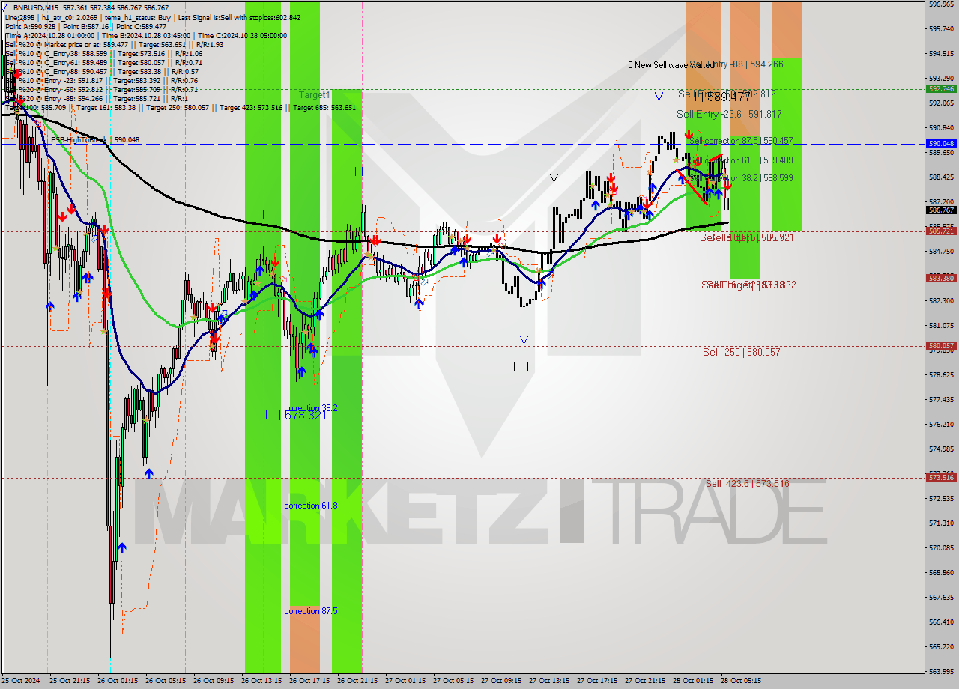The height and width of the screenshot is (689, 959).
Task: Click the 'Point A:590.928' info line
Action: click(x=32, y=26)
